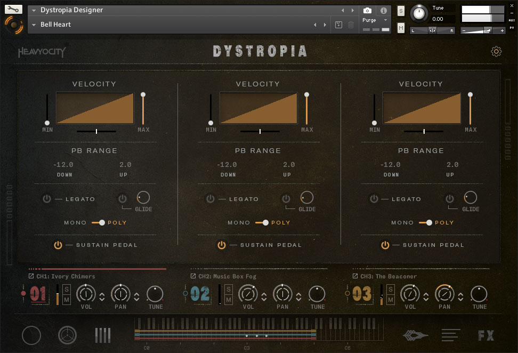
Task: Toggle Sustain Pedal in the middle channel
Action: point(222,245)
